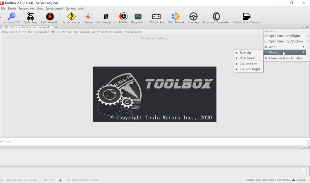Select Close Section (All Tabs)
Viewport: 310px width, 183px height.
point(285,58)
